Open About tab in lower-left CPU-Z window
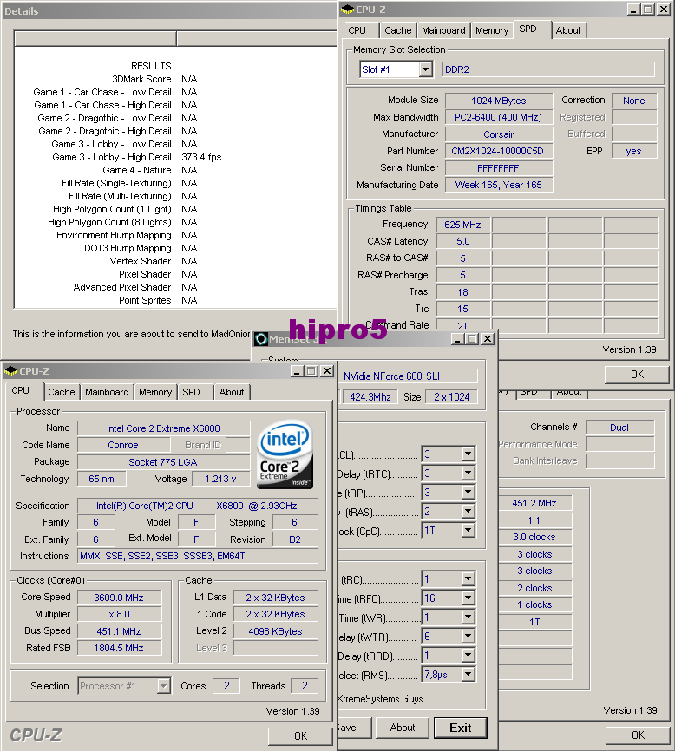 point(232,392)
